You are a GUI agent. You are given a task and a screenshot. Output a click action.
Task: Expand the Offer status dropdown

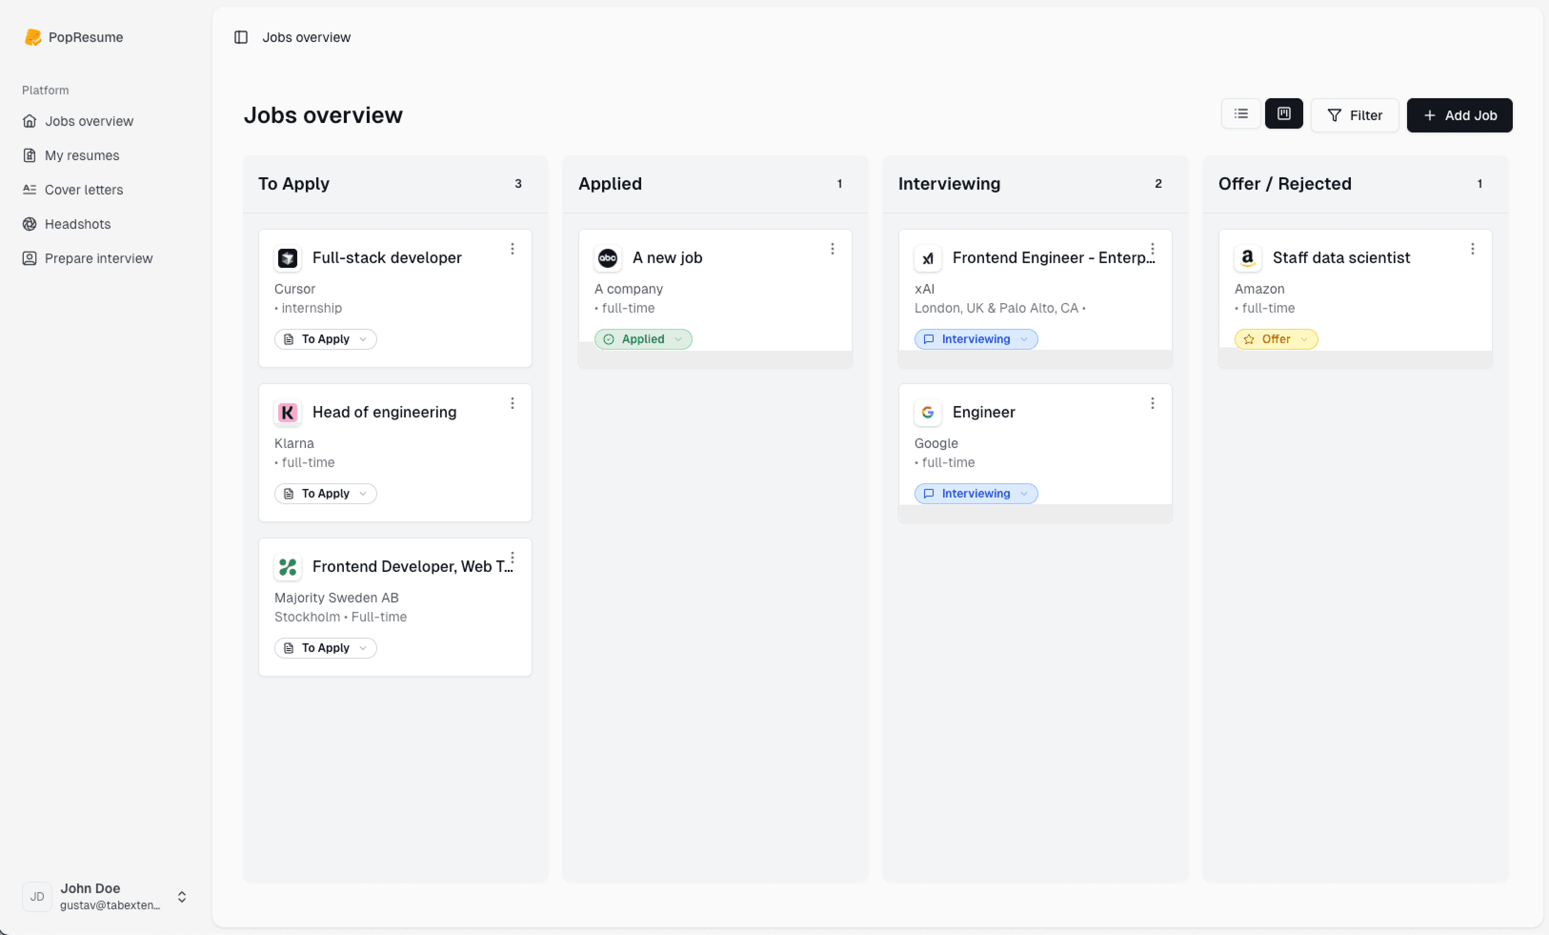pyautogui.click(x=1276, y=339)
